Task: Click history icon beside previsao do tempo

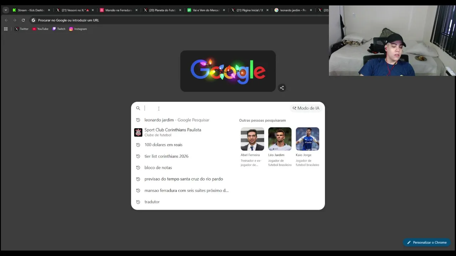Action: [138, 179]
